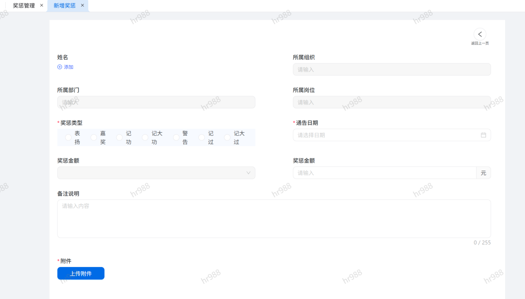Viewport: 525px width, 299px height.
Task: Close the 奖惩管理 tab
Action: pyautogui.click(x=41, y=5)
